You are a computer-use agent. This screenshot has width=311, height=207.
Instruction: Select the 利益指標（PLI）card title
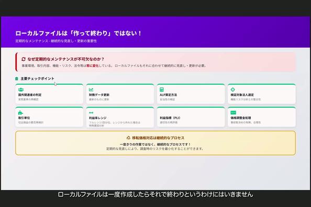coord(170,118)
